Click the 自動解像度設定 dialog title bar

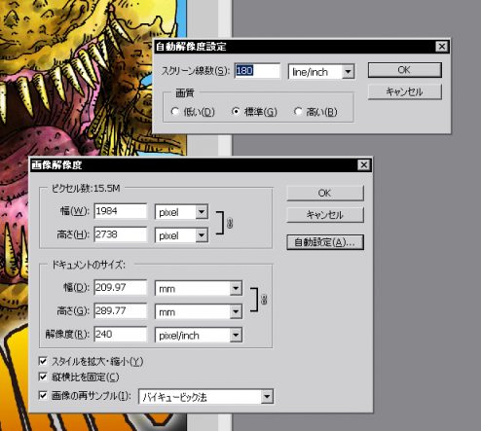tap(301, 47)
